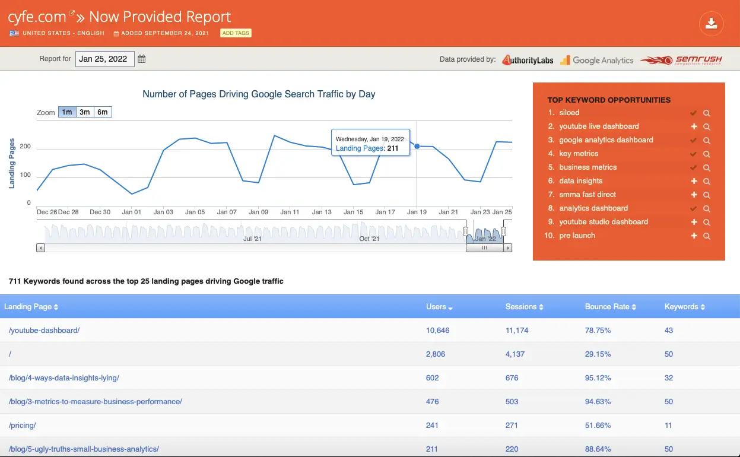Click the Jan 19 data point on chart
The width and height of the screenshot is (740, 457).
(x=417, y=146)
